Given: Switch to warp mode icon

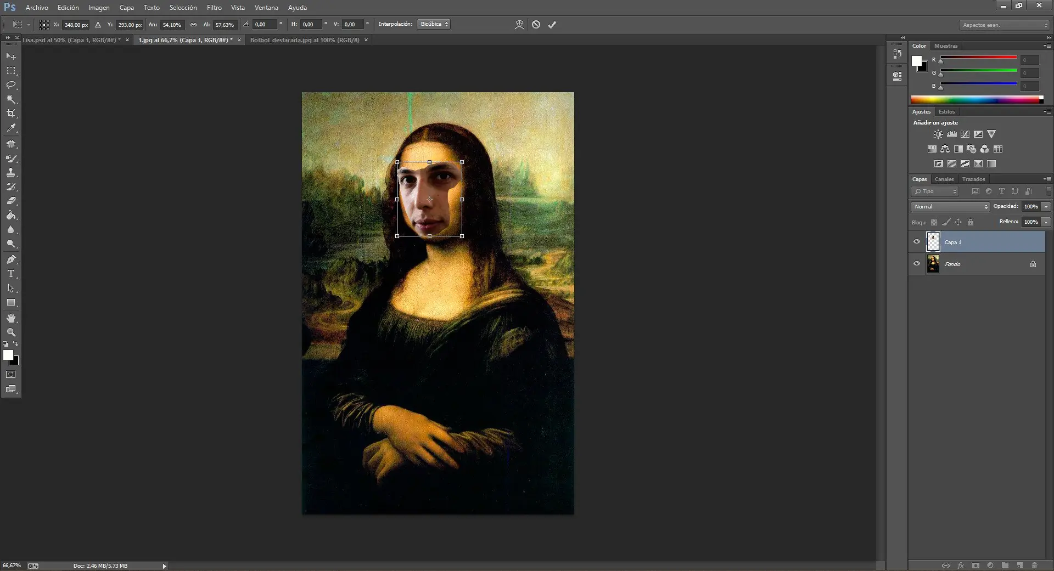Looking at the screenshot, I should pyautogui.click(x=519, y=25).
